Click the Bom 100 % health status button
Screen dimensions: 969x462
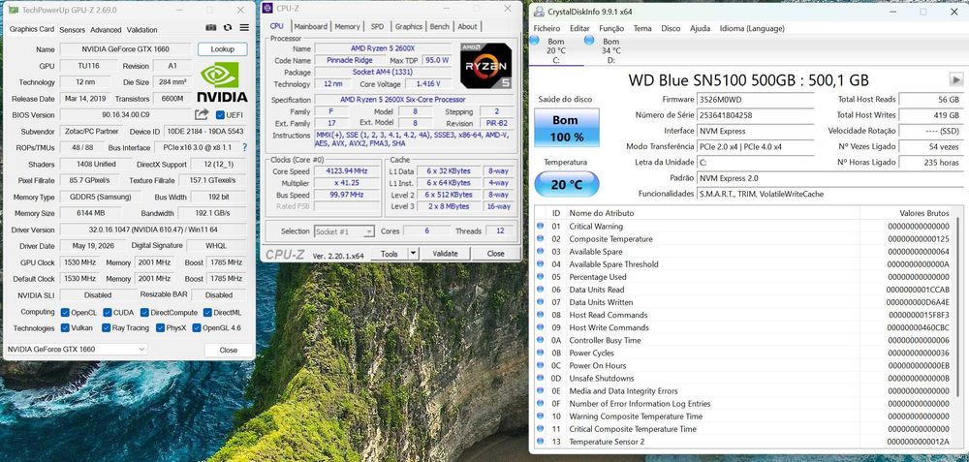coord(567,129)
